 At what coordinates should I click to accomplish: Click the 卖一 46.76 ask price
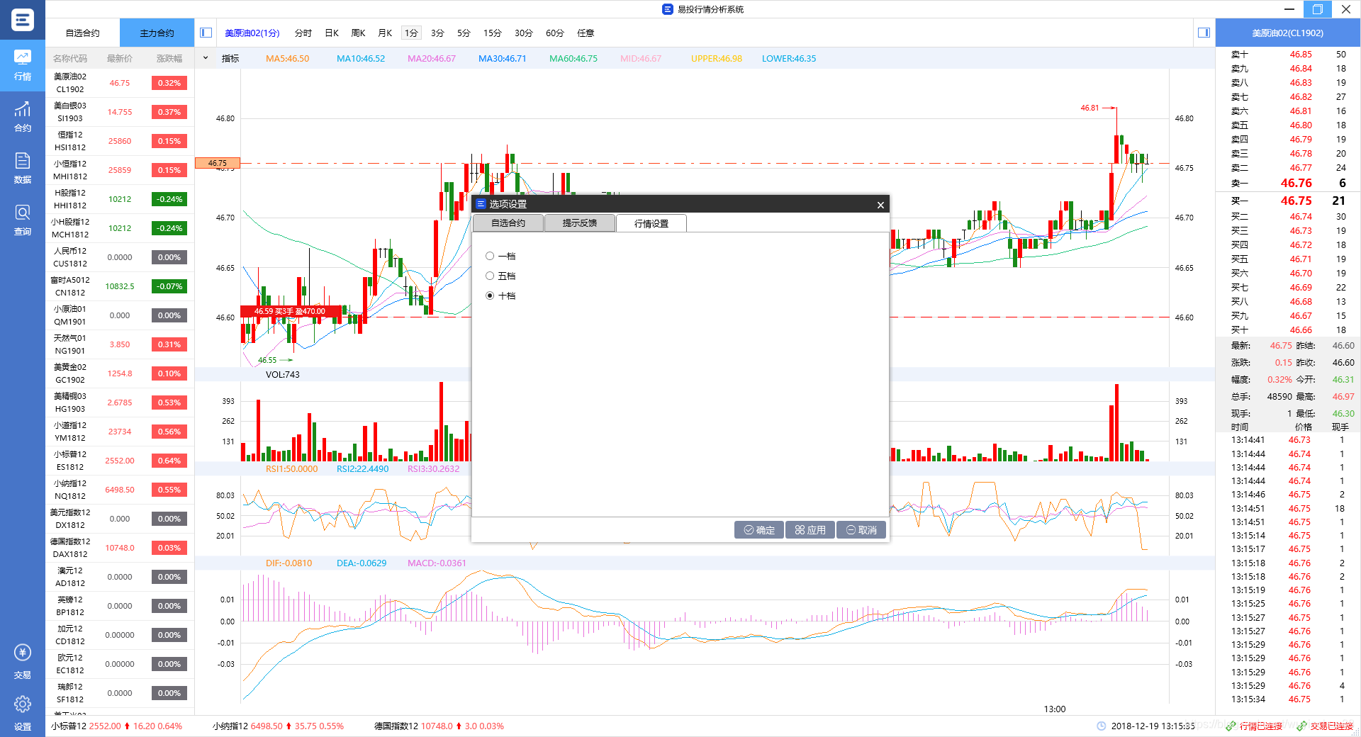coord(1296,183)
